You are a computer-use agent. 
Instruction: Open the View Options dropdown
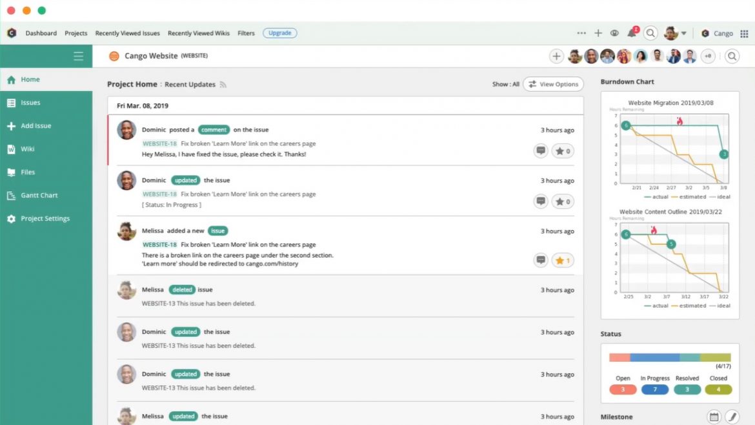tap(553, 84)
